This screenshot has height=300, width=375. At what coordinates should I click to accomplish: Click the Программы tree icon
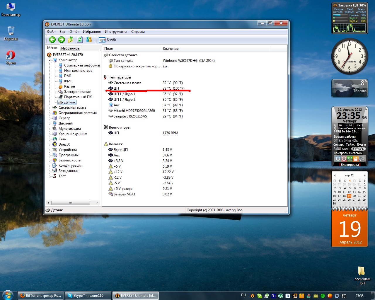click(54, 155)
